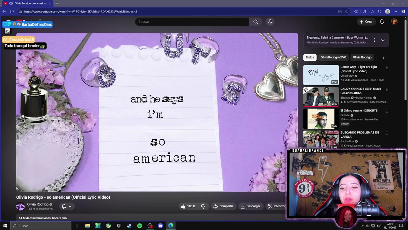Open the YouTube account avatar menu
The width and height of the screenshot is (408, 230).
[394, 22]
